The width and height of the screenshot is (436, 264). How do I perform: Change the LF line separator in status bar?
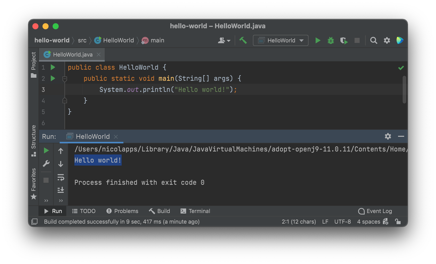tap(325, 222)
